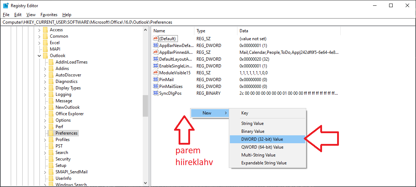The height and width of the screenshot is (187, 416).
Task: Expand the Search subkey
Action: 45,153
